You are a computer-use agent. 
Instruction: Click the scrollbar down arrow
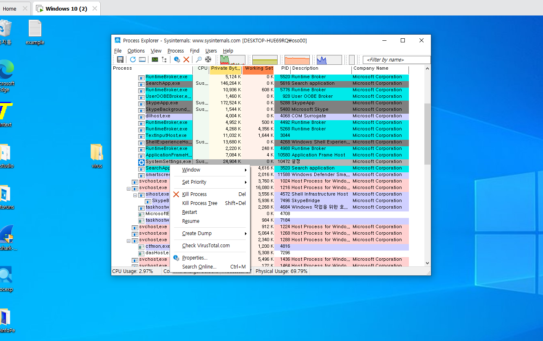pyautogui.click(x=427, y=263)
